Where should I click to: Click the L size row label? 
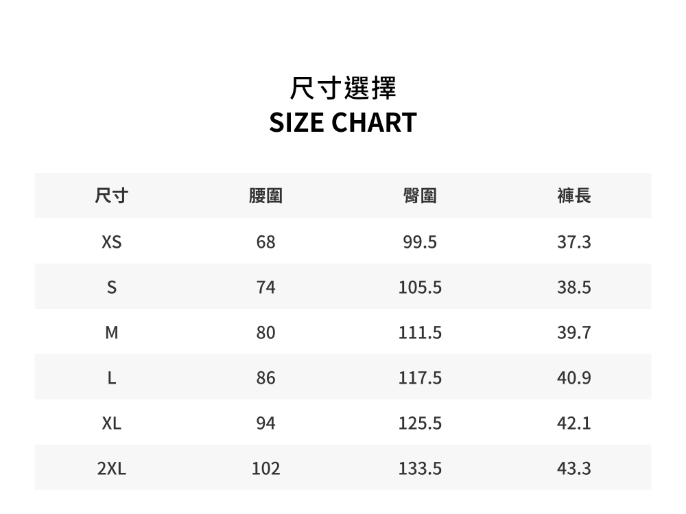click(112, 377)
